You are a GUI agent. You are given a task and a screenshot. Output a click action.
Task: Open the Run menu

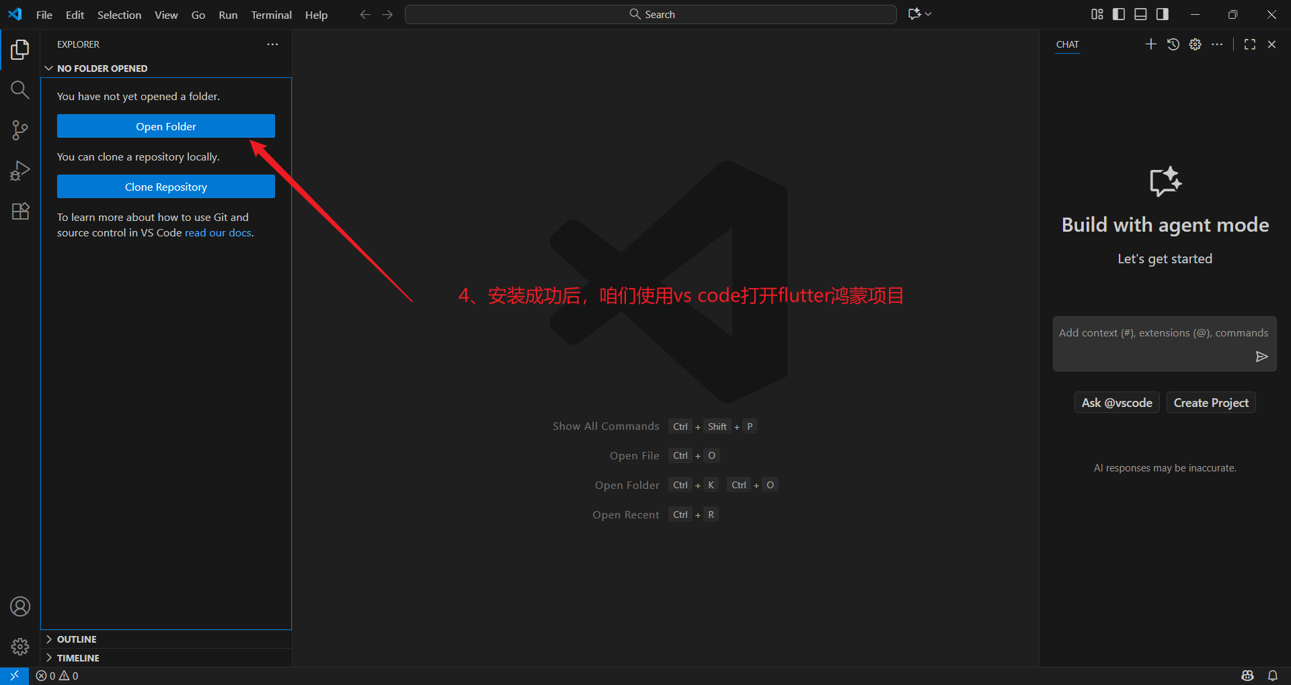point(228,15)
